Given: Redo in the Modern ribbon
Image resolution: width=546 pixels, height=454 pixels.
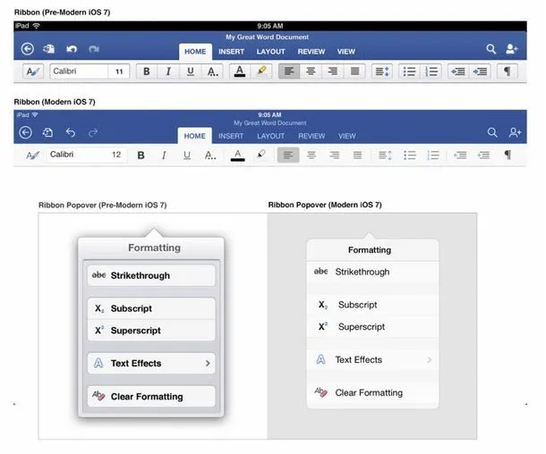Looking at the screenshot, I should (93, 132).
